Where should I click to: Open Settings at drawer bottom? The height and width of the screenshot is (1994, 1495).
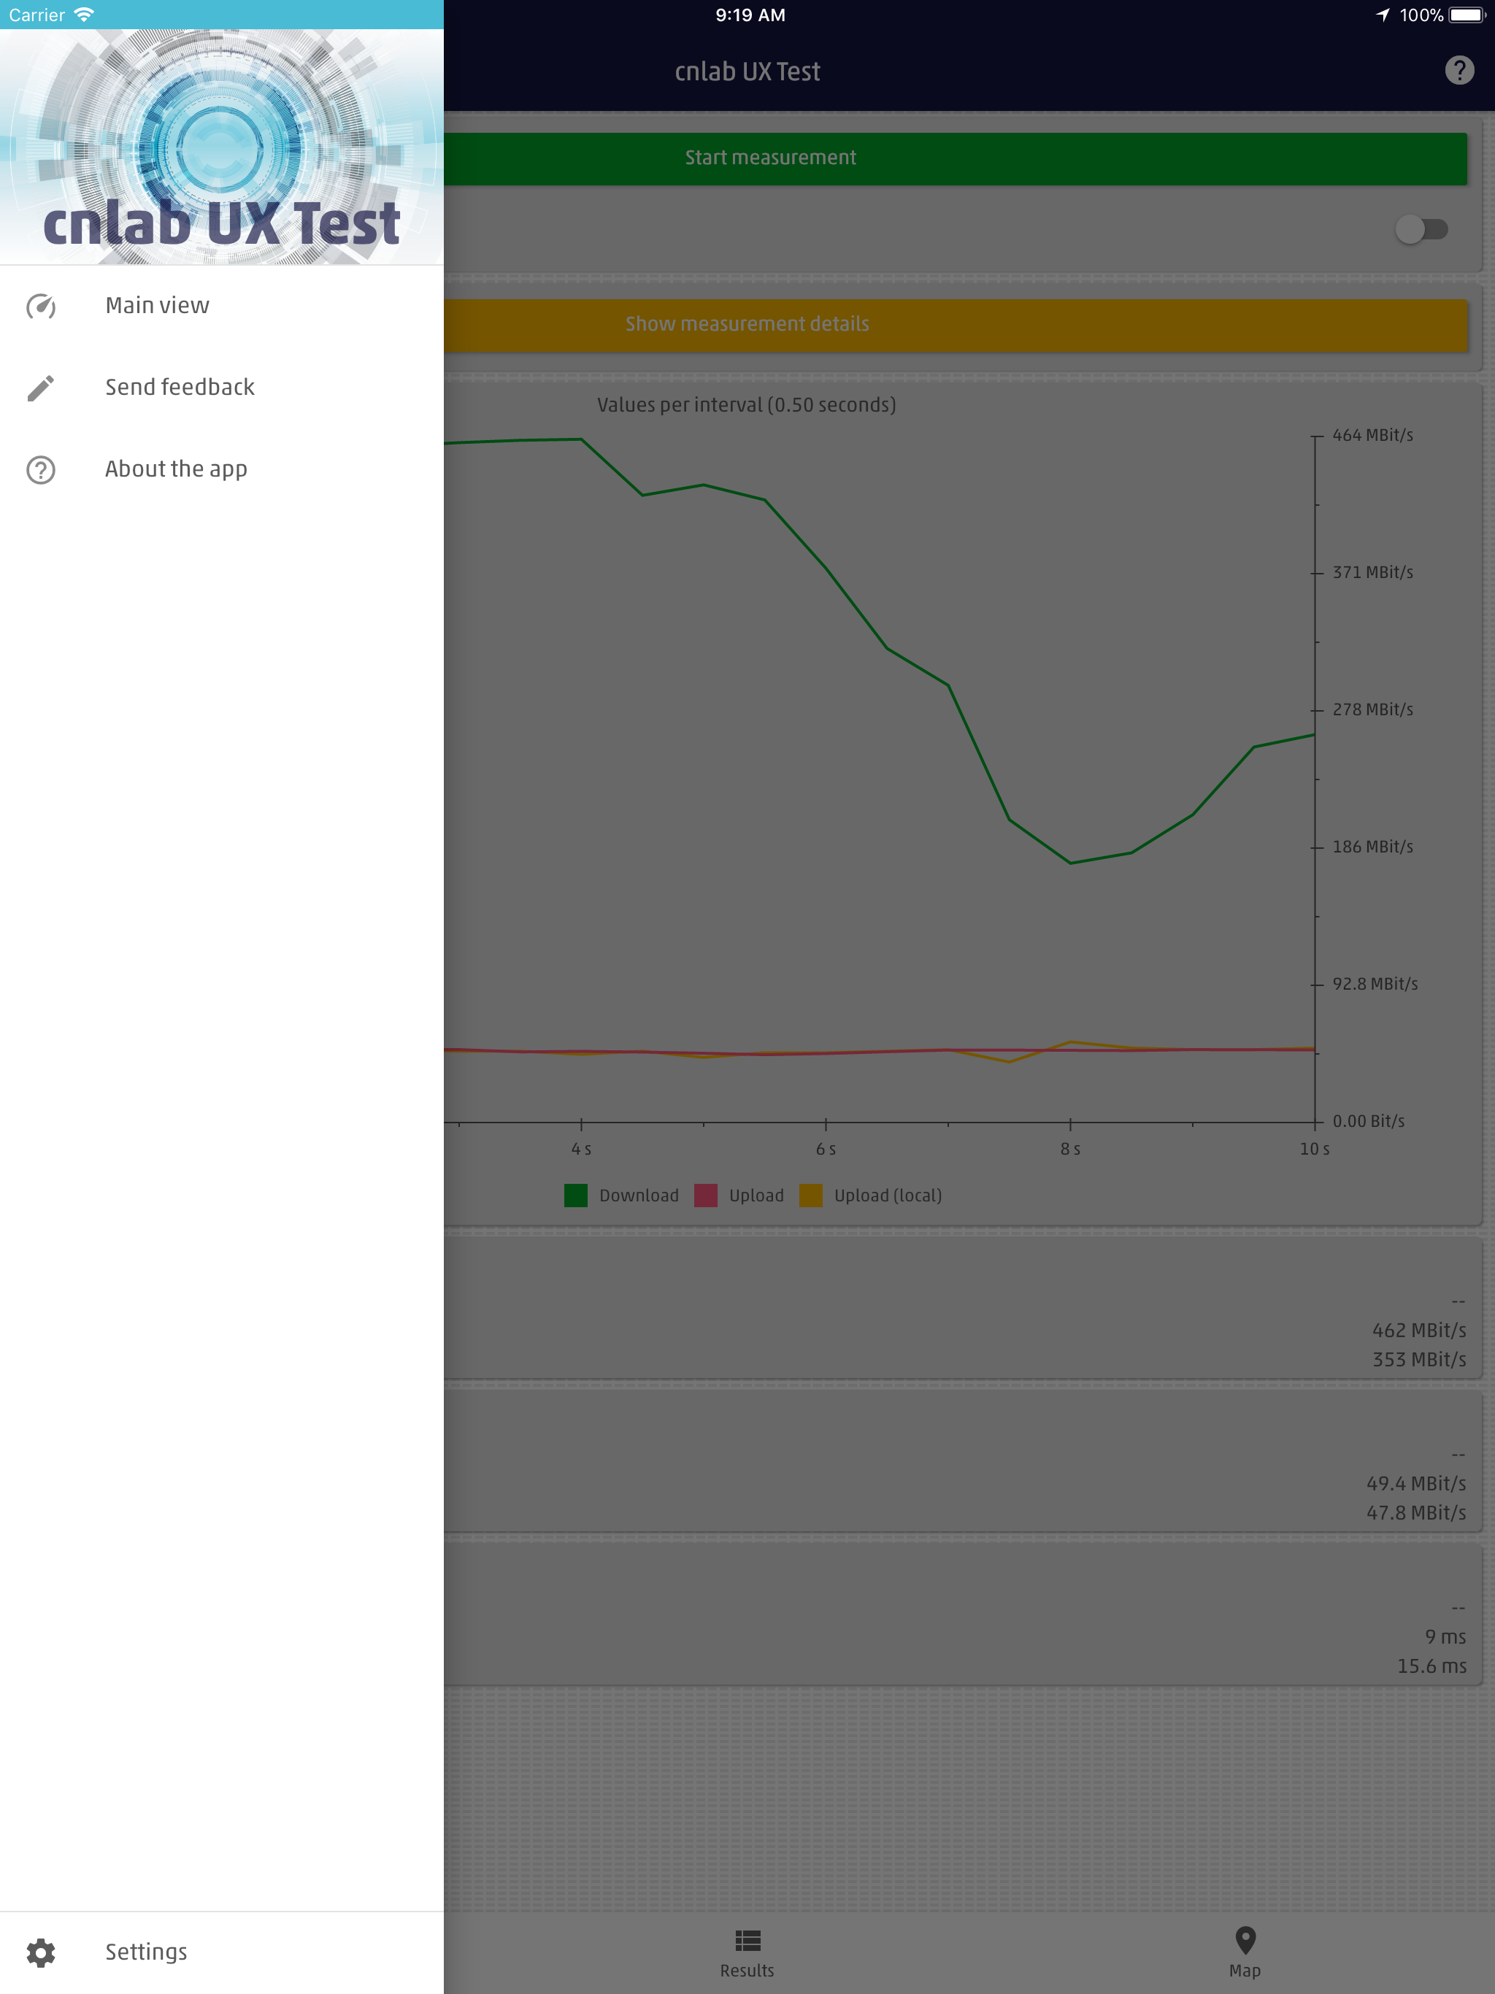coord(146,1952)
